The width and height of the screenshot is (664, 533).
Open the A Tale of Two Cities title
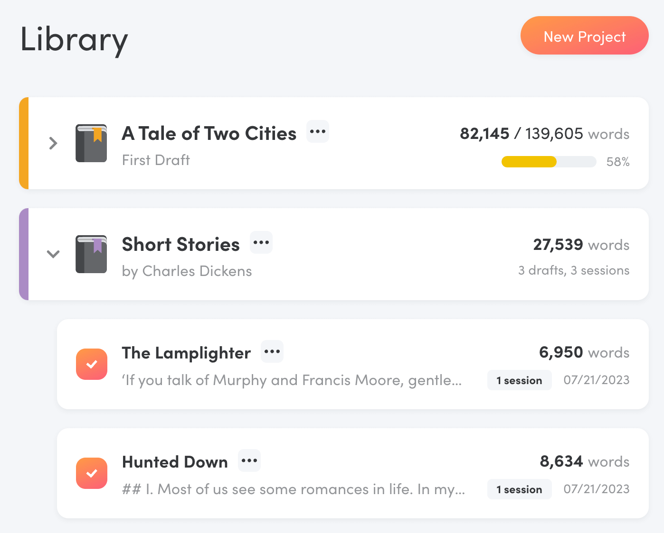pos(209,134)
